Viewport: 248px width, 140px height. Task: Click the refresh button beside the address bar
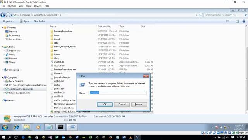pyautogui.click(x=200, y=15)
